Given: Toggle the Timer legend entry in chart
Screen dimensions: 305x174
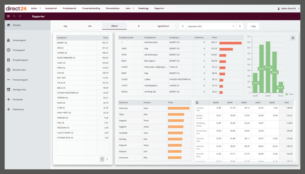Looking at the screenshot, I should pos(290,94).
